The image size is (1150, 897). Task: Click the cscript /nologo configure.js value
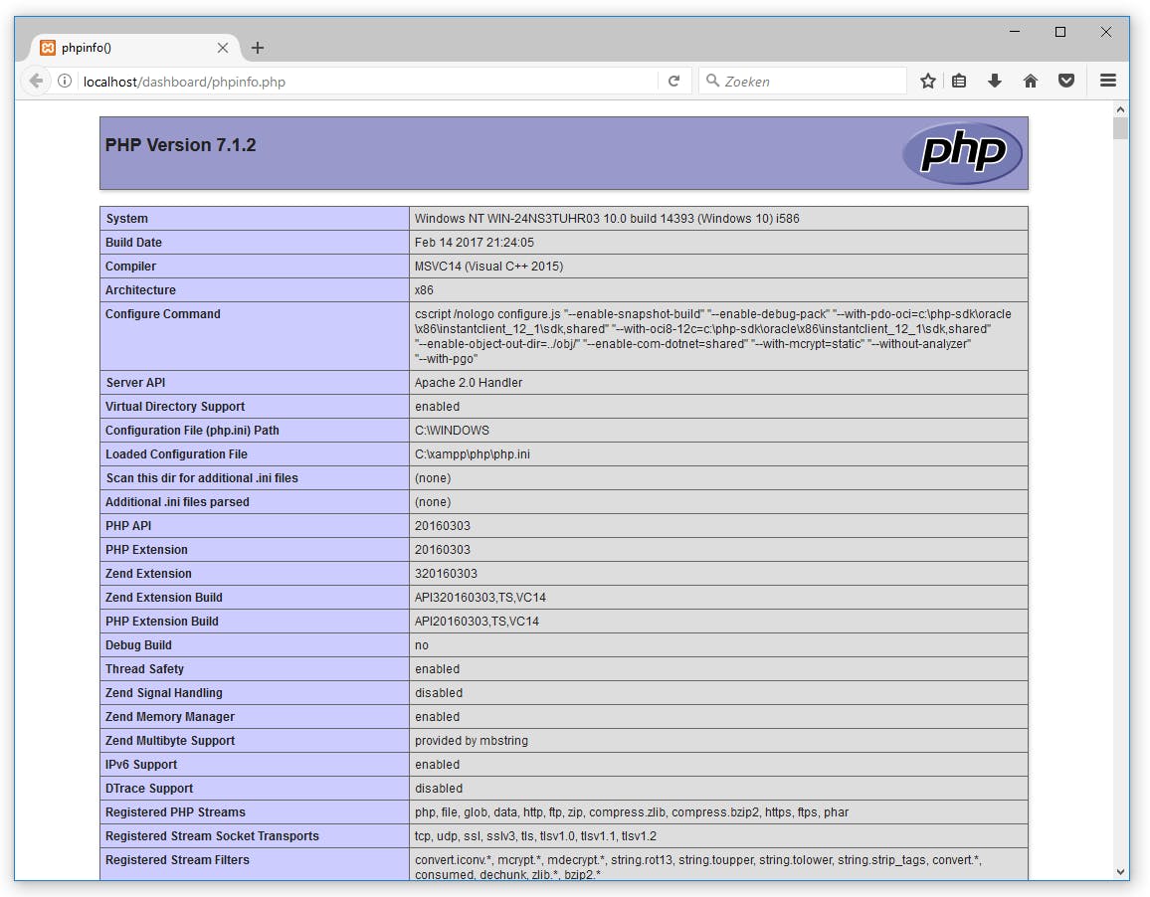[713, 336]
